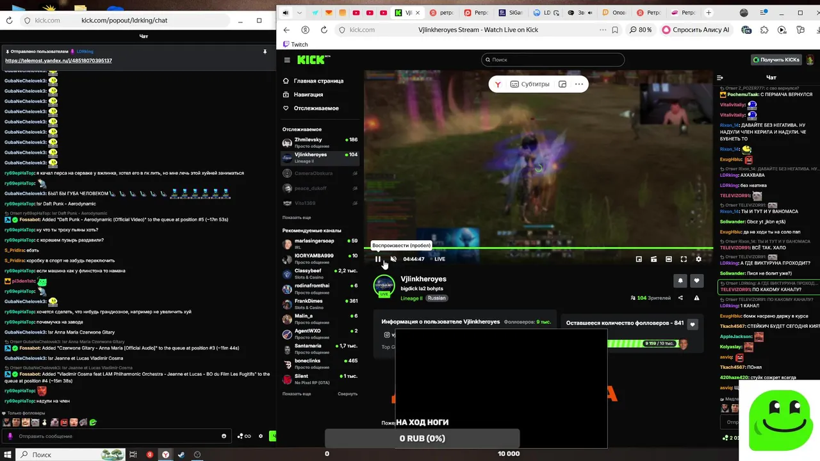Open Steam from the taskbar
The image size is (820, 461).
[x=181, y=455]
